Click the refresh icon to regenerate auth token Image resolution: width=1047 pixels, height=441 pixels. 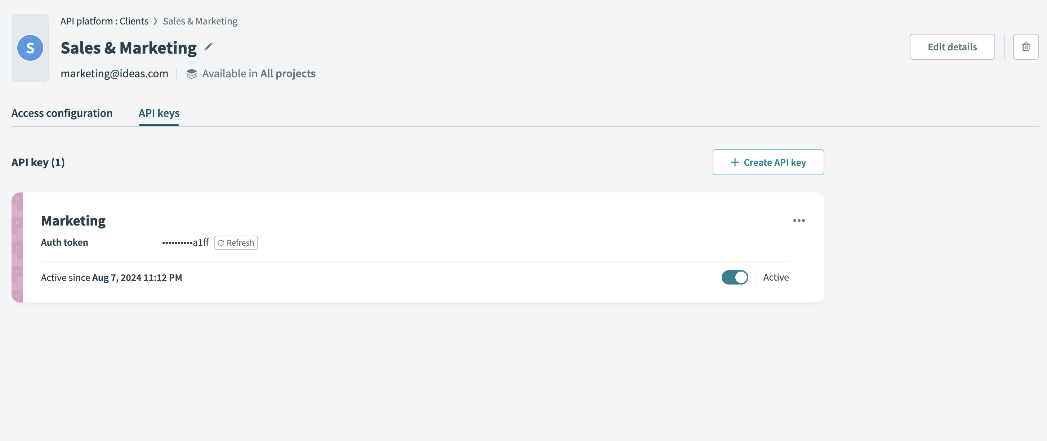[x=221, y=242]
